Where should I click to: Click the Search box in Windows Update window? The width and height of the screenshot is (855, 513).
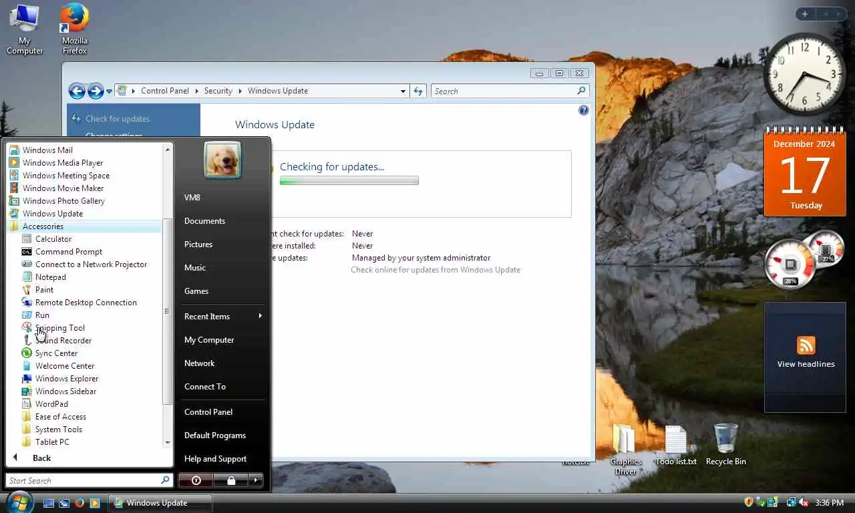510,91
